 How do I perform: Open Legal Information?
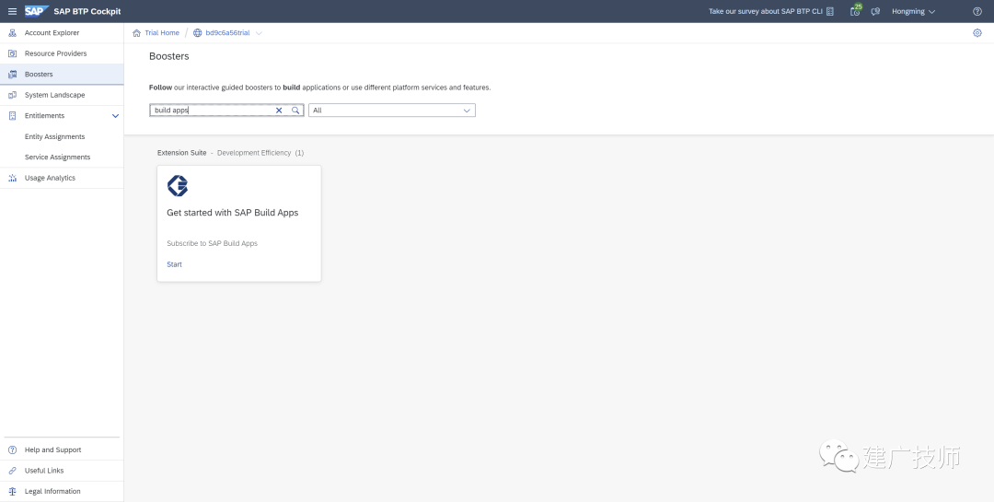52,491
